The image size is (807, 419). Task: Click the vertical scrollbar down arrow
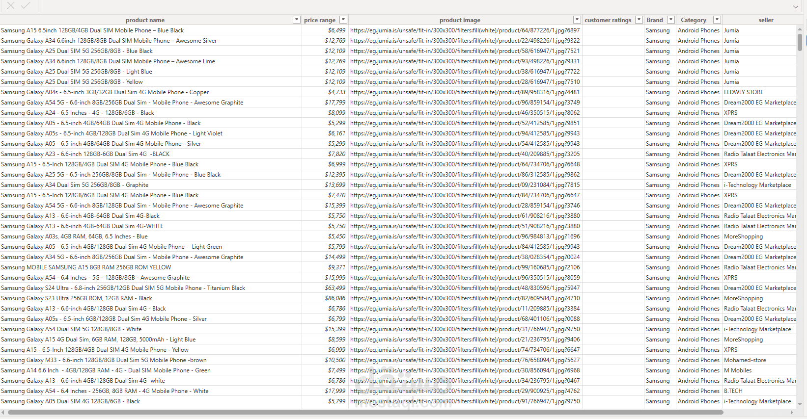[800, 404]
